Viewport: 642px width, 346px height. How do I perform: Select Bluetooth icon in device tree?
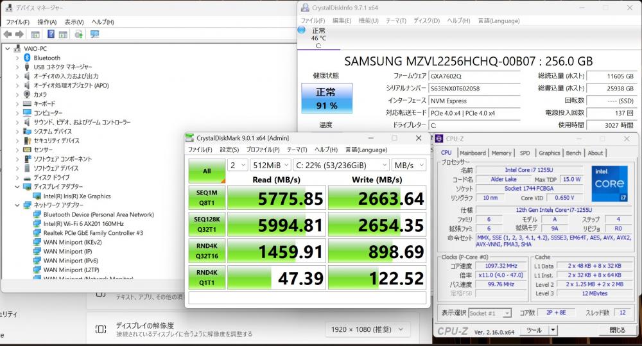(x=27, y=58)
